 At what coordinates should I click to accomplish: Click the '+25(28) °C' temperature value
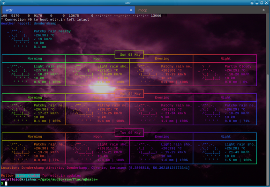coord(235,148)
